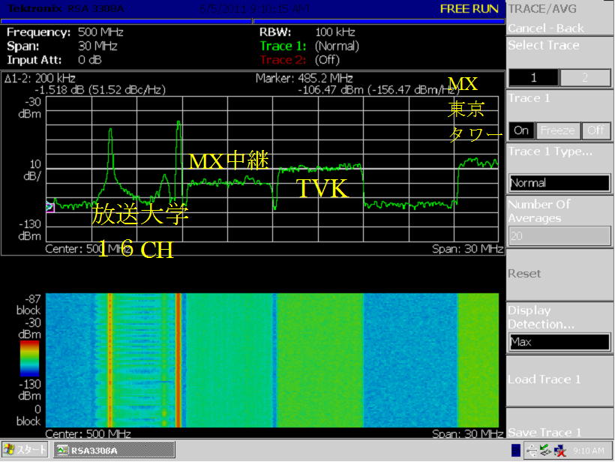
Task: Click the Display Detection... menu label
Action: click(x=541, y=317)
